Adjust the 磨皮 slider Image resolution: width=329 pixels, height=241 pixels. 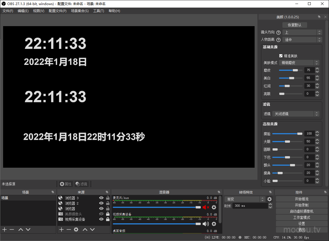click(295, 70)
